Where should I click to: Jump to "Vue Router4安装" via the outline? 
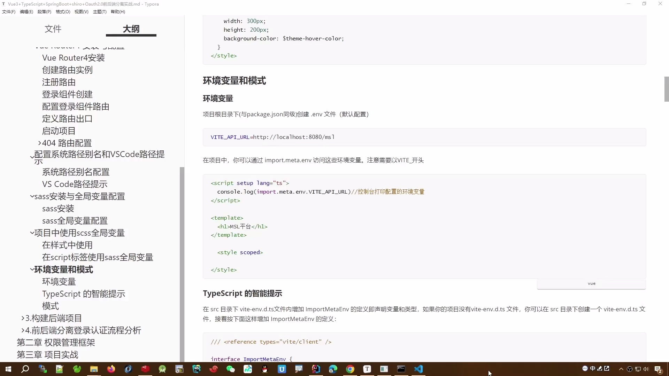click(73, 58)
